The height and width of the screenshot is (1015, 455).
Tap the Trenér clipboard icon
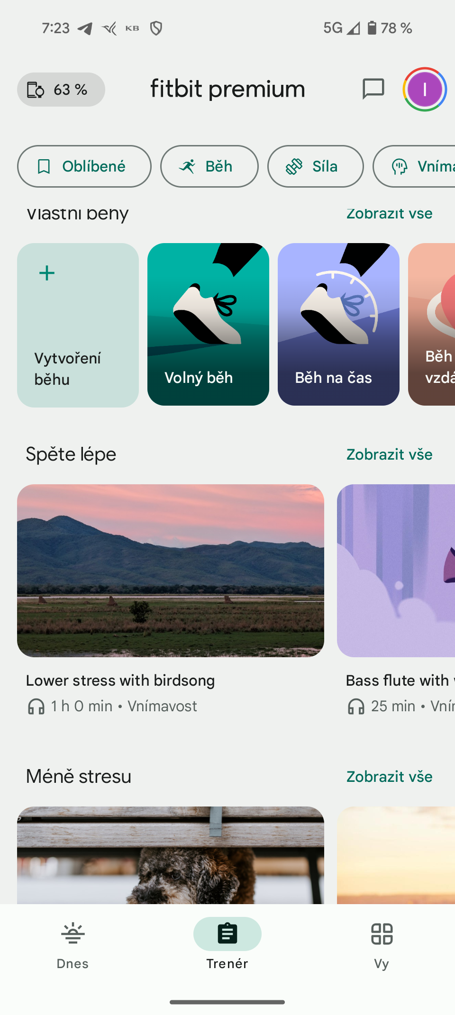point(227,934)
